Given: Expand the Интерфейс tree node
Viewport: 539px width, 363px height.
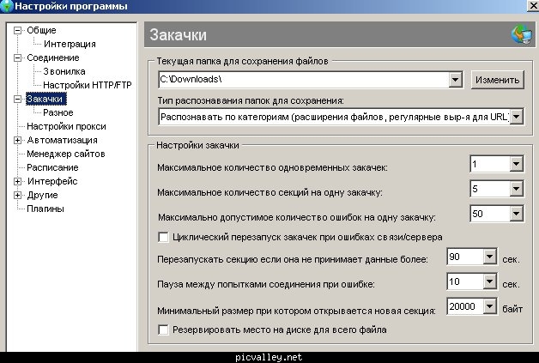Looking at the screenshot, I should tap(17, 182).
